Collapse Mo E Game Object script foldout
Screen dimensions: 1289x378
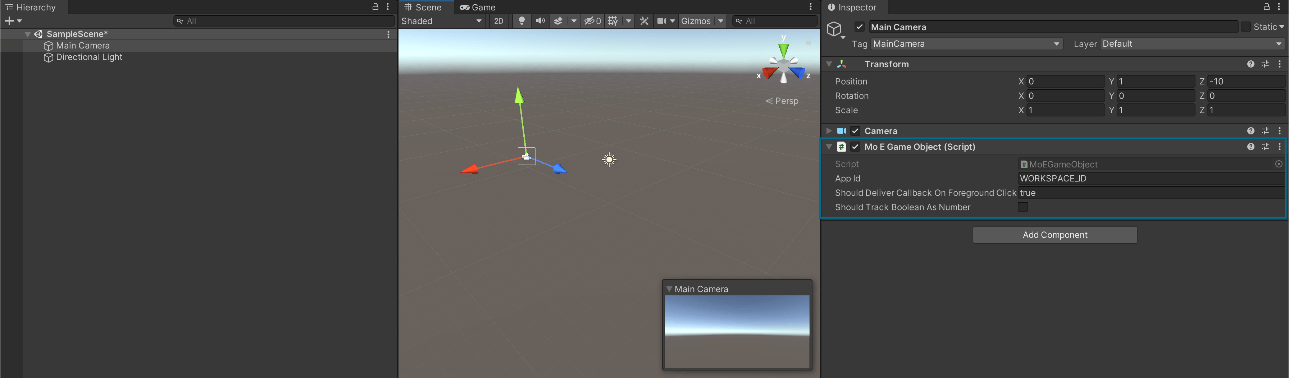pos(829,147)
